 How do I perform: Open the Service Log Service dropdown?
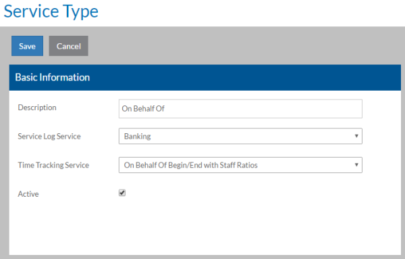point(240,136)
